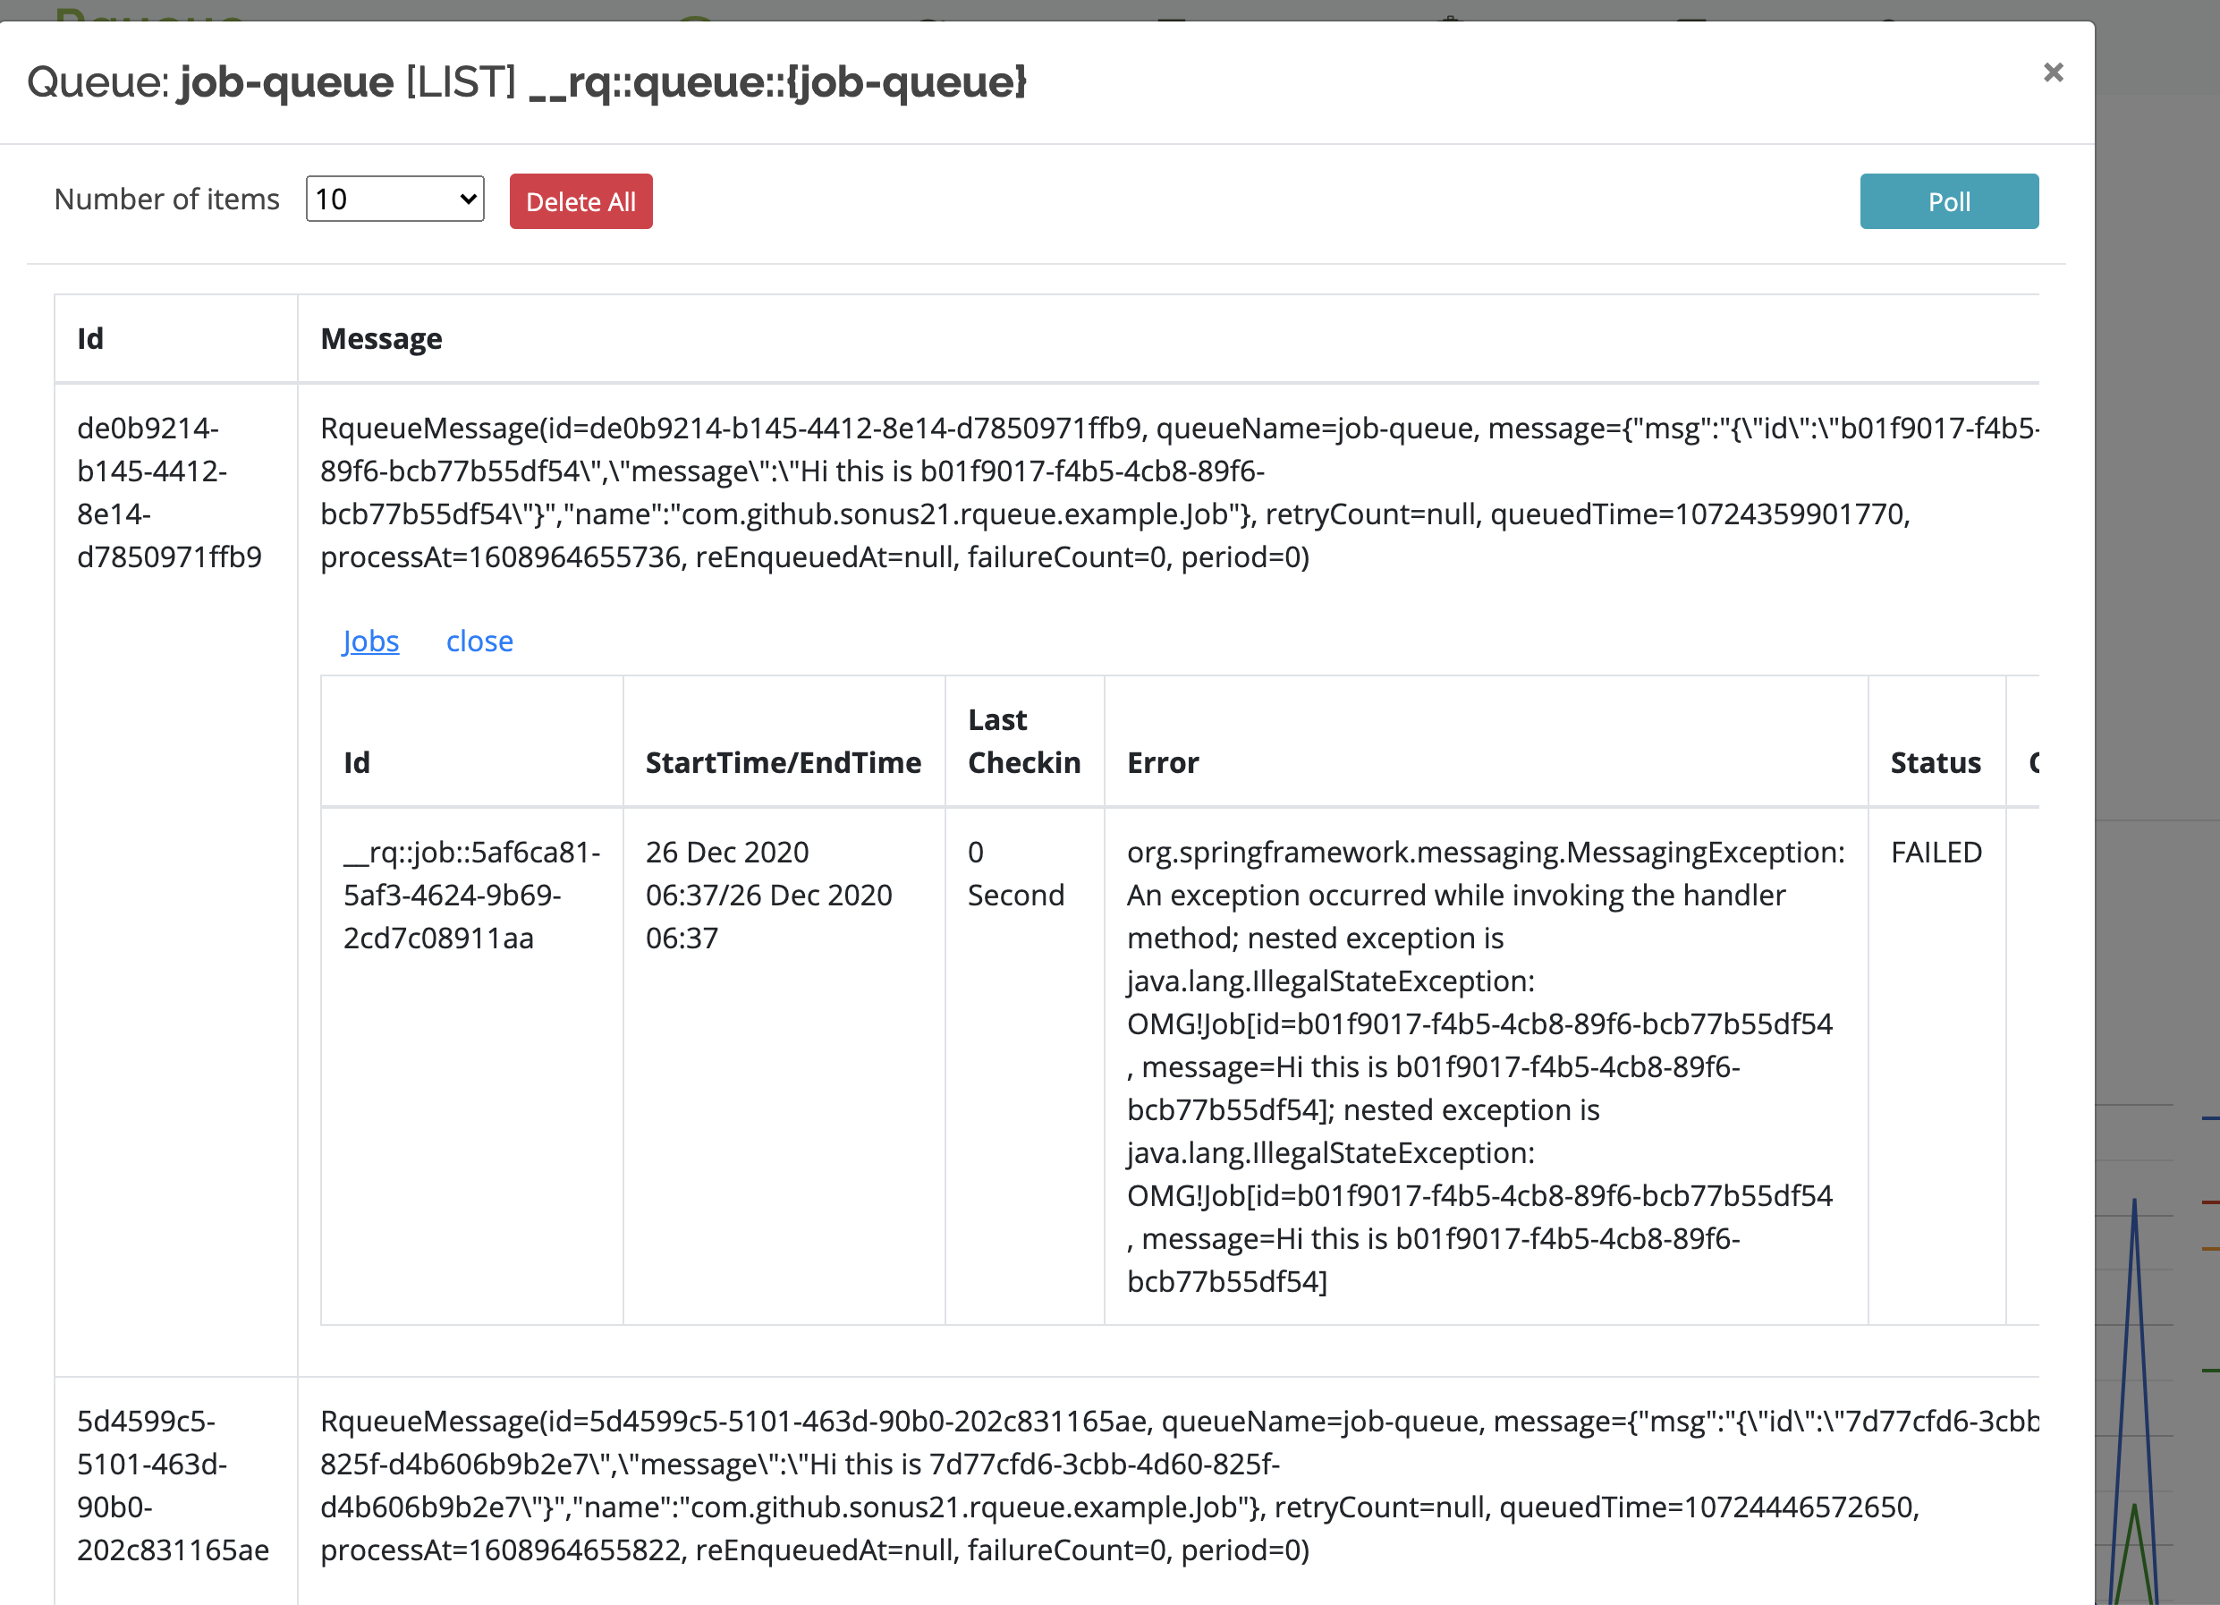Collapse job details using the close link

[479, 641]
